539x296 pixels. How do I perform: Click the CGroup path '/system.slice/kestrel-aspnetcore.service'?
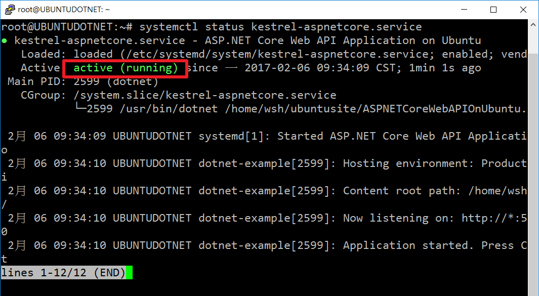205,95
